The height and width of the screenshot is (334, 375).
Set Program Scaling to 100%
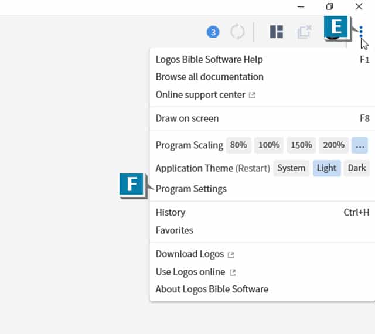coord(269,145)
